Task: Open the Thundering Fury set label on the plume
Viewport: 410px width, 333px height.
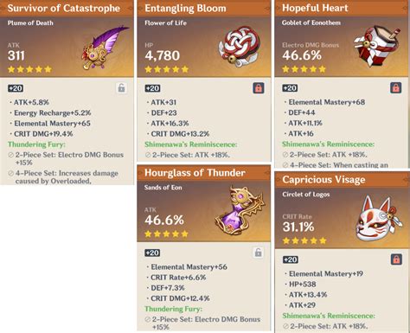Action: [x=36, y=144]
